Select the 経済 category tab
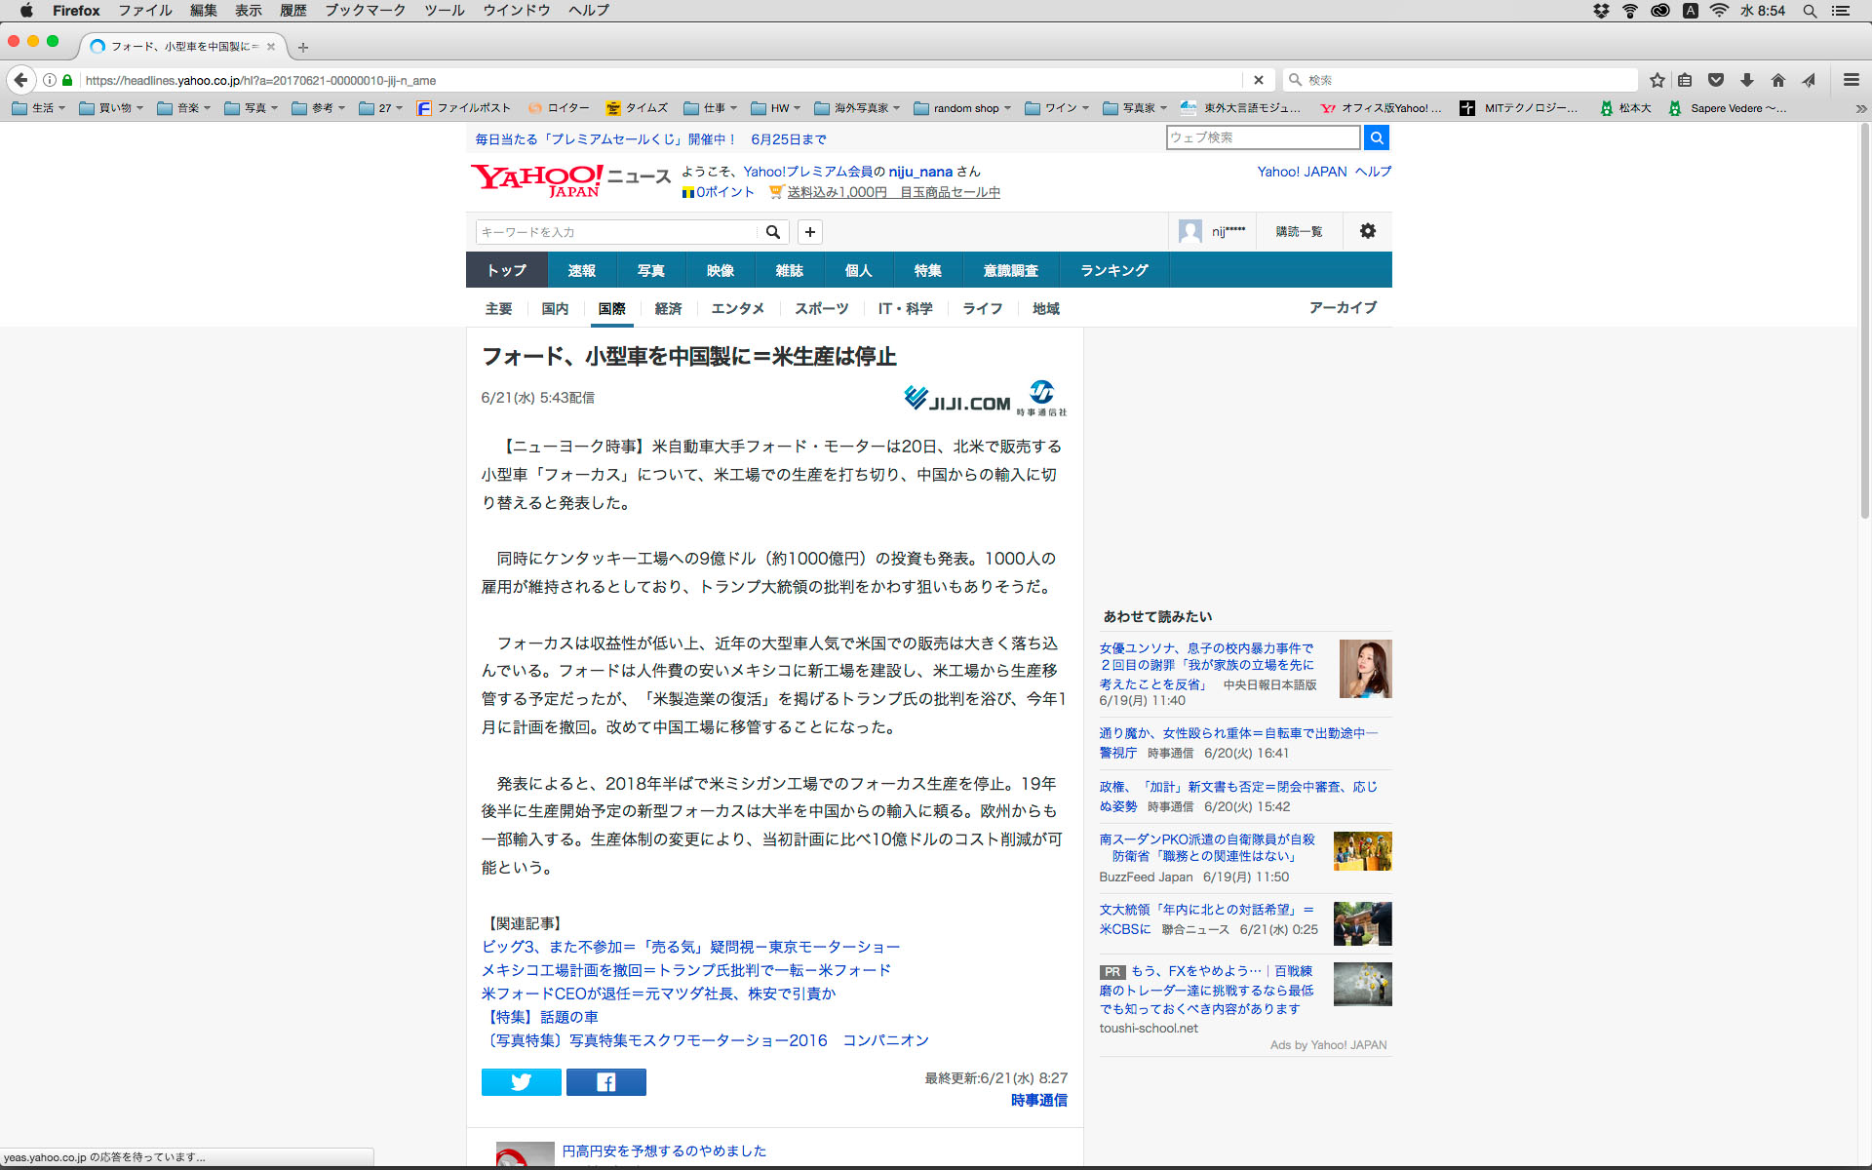The width and height of the screenshot is (1872, 1170). point(668,308)
